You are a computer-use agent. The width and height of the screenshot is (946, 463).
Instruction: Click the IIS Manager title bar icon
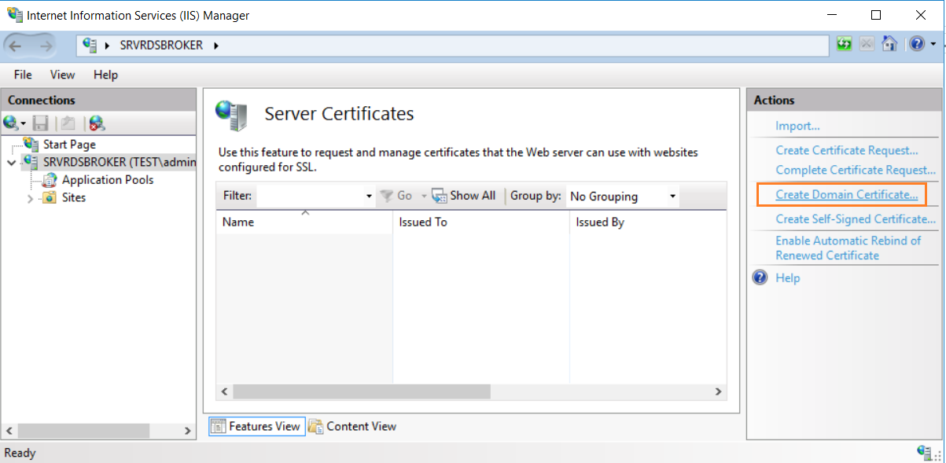[x=14, y=14]
